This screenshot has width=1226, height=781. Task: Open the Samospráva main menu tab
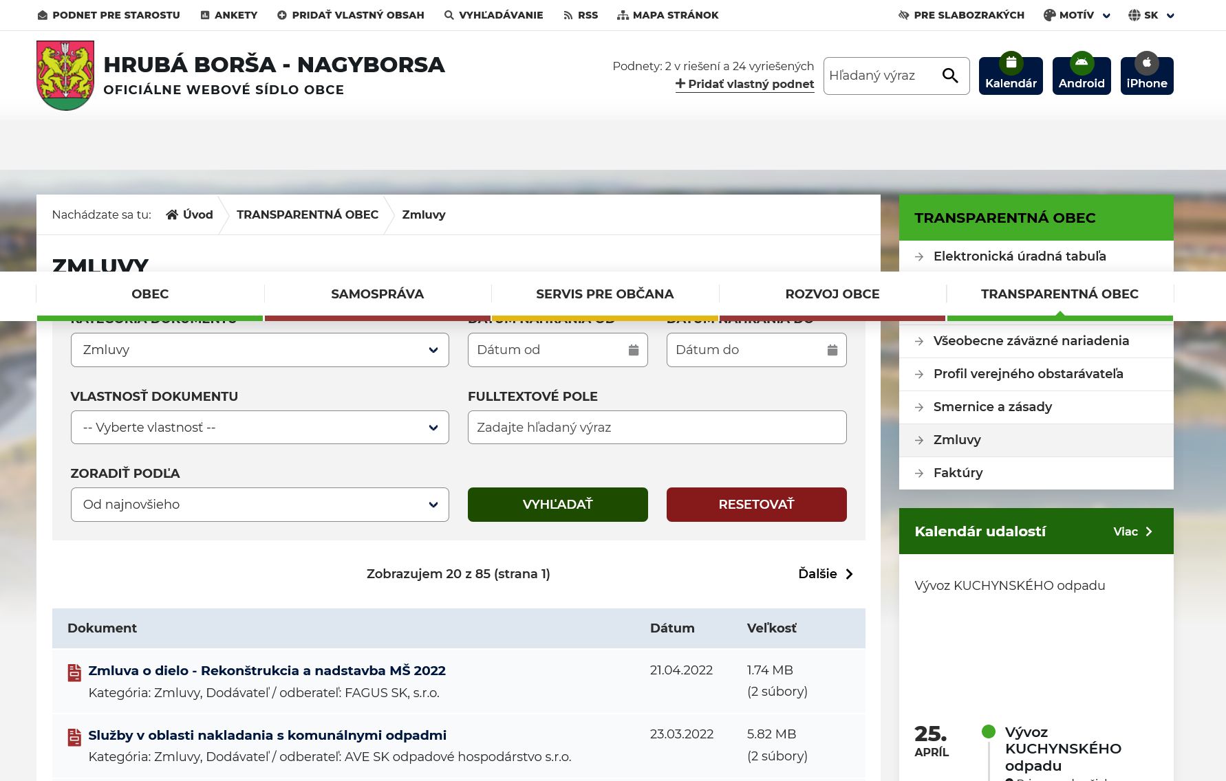click(x=377, y=294)
